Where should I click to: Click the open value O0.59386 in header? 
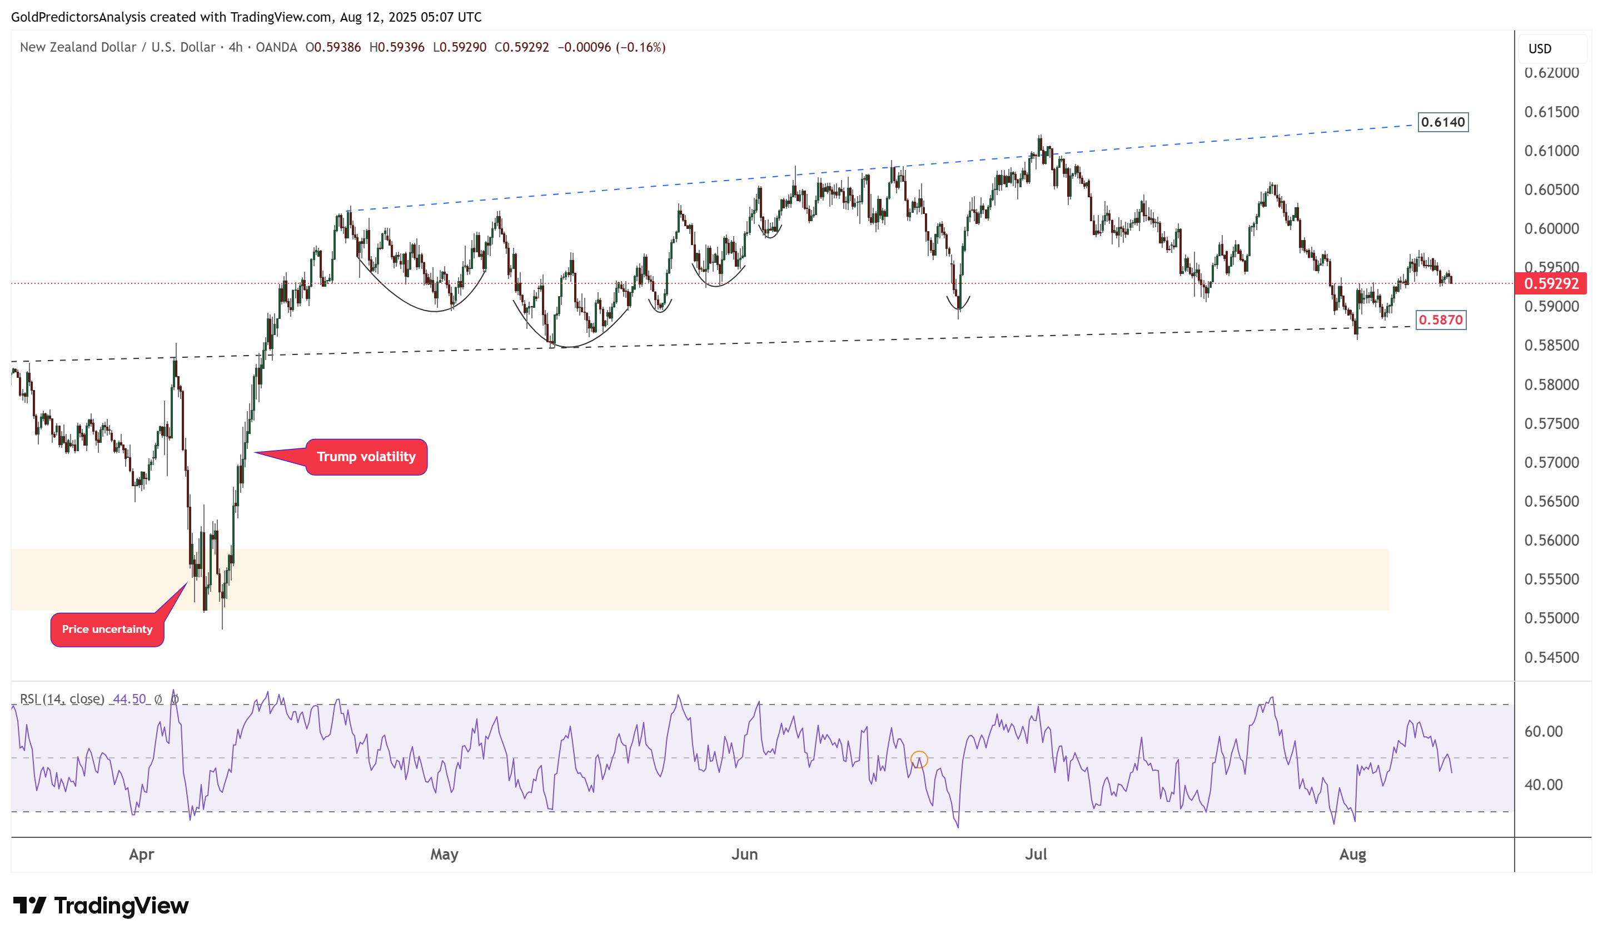click(x=333, y=47)
